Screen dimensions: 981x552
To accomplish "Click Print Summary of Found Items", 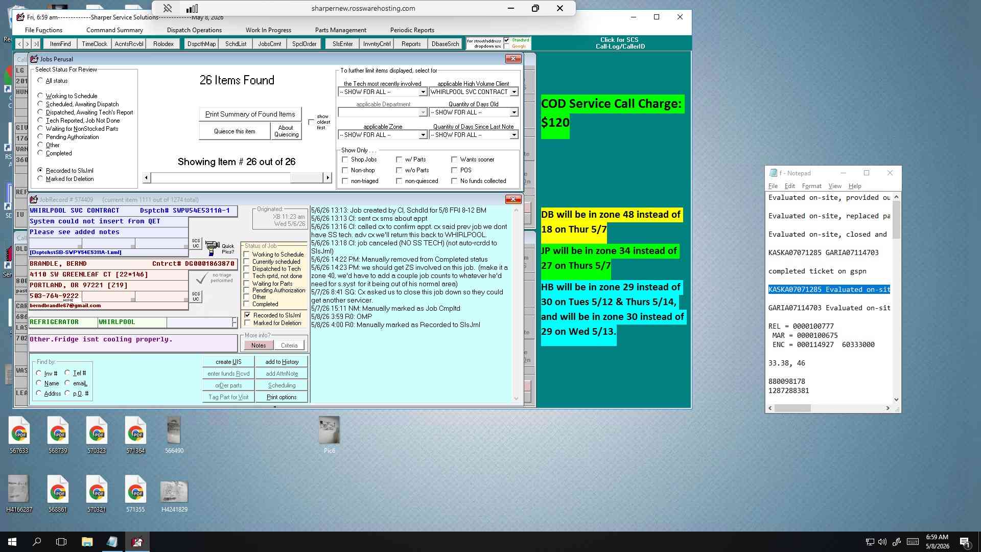I will tap(250, 114).
